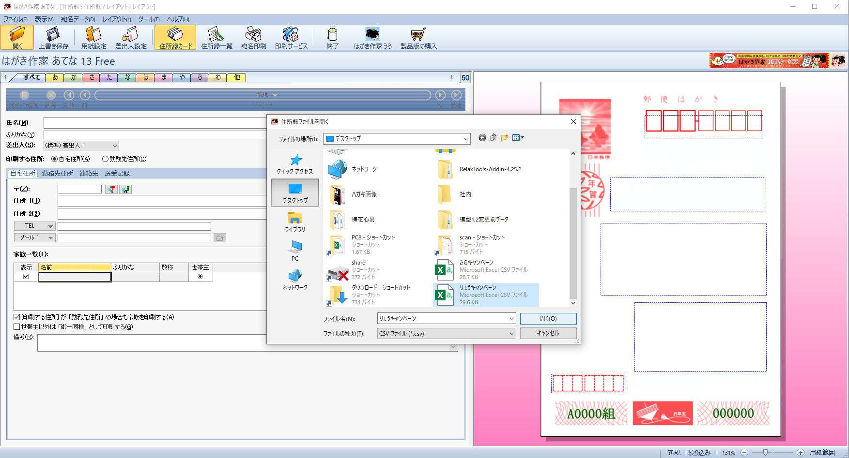
Task: Click the 宛名印刷 print icon
Action: pyautogui.click(x=253, y=38)
